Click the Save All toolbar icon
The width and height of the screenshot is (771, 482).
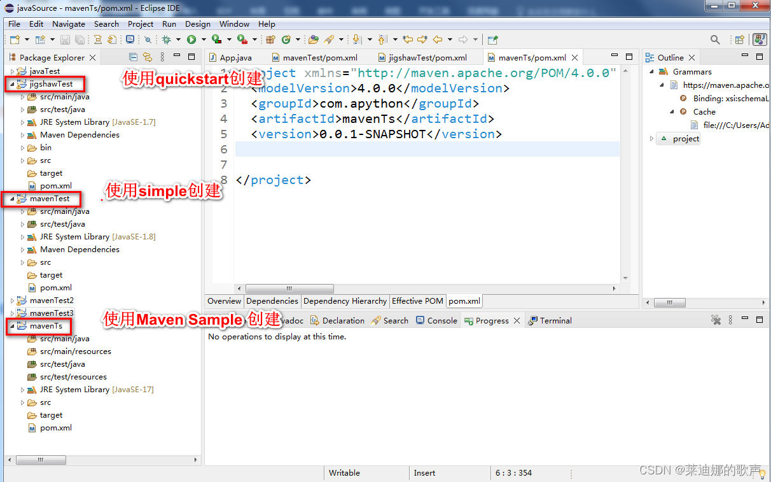(x=80, y=39)
